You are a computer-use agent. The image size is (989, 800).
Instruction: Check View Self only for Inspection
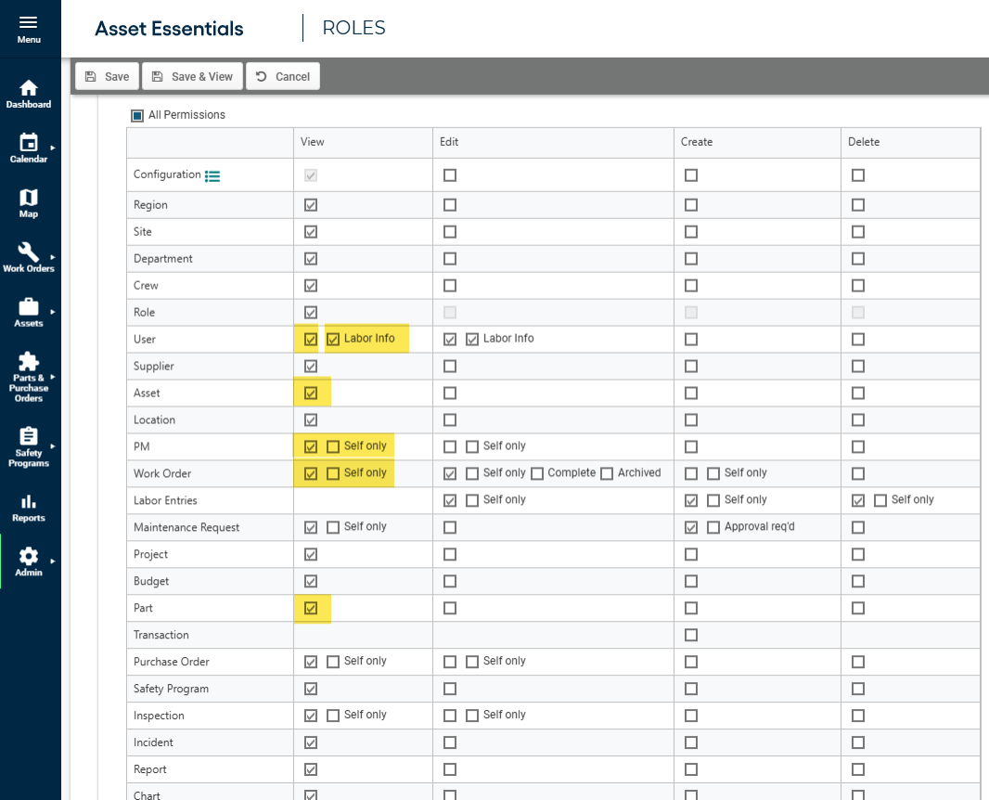(x=333, y=716)
